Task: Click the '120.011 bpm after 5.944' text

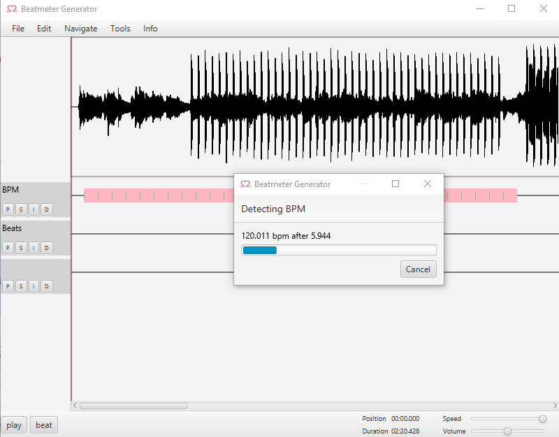Action: (x=286, y=236)
